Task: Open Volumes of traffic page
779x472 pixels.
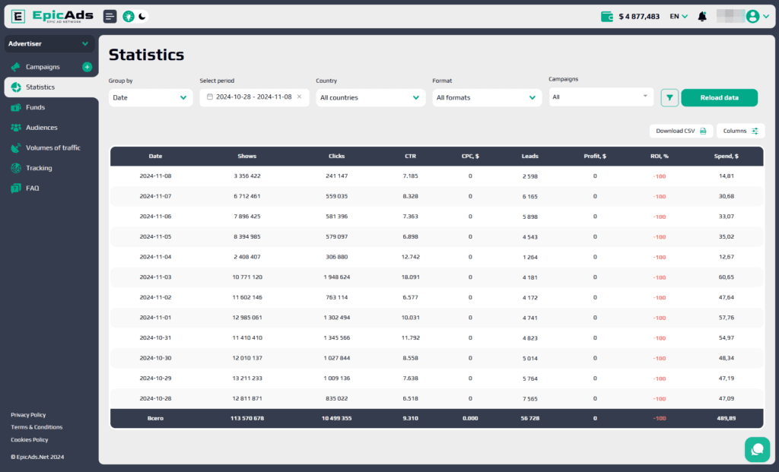Action: pyautogui.click(x=53, y=148)
